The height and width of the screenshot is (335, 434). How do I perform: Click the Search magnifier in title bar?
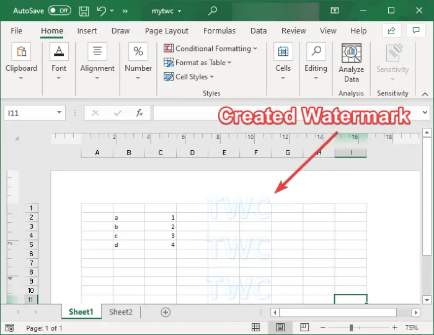pos(213,11)
